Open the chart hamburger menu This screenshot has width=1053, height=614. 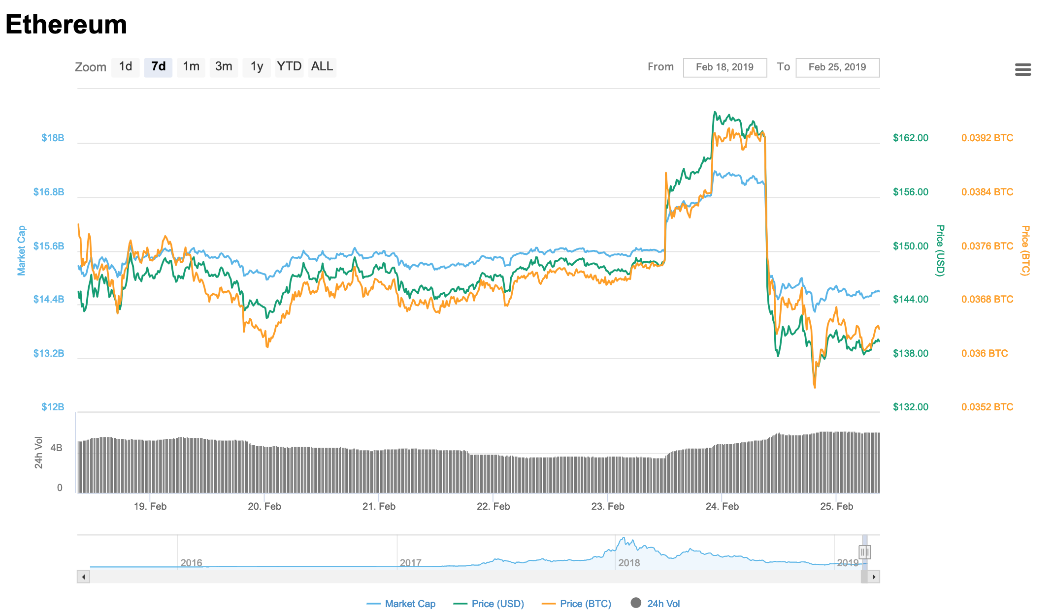coord(1023,70)
